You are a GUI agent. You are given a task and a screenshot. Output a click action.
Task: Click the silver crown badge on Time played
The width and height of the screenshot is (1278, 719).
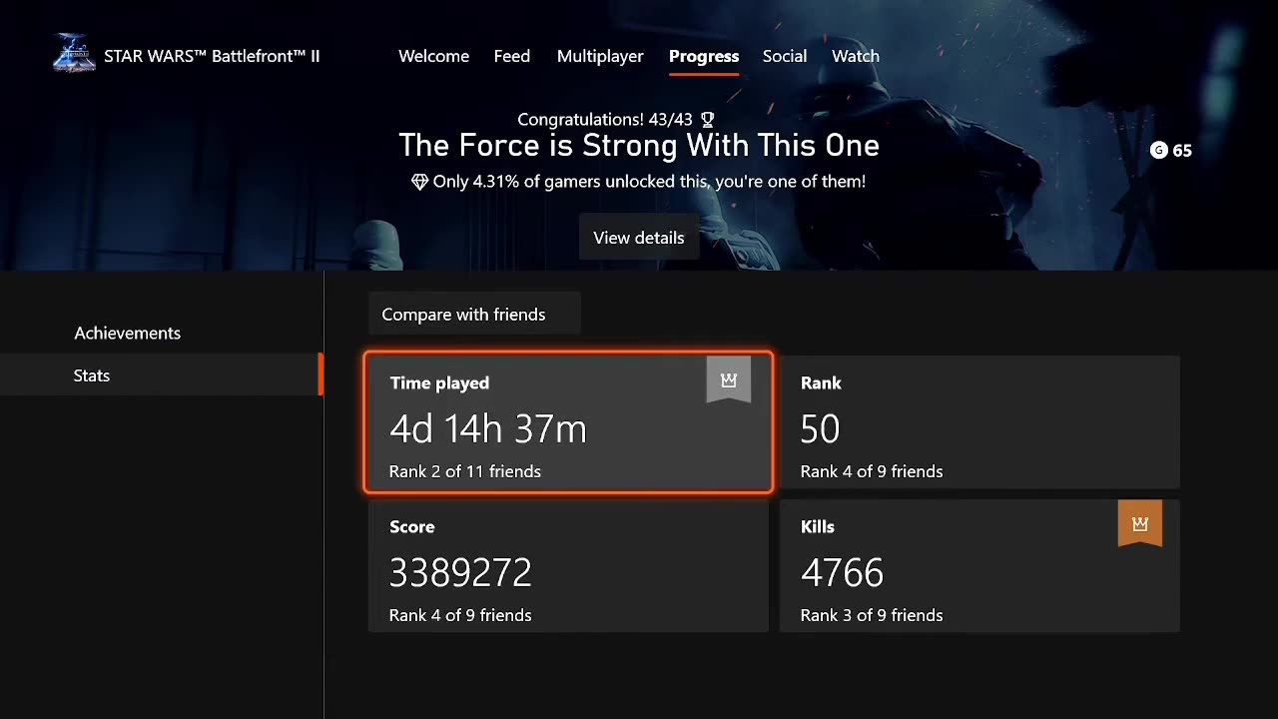[x=729, y=380]
